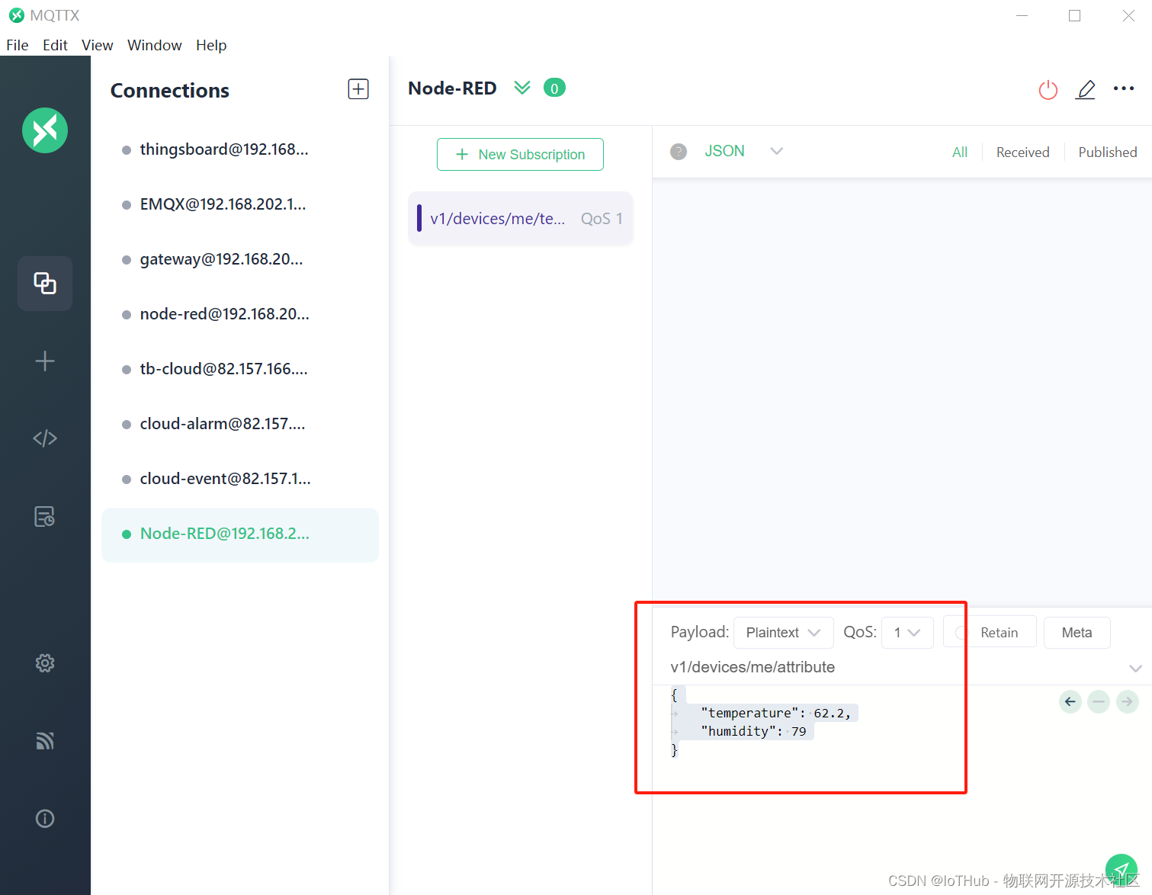
Task: Open the Log page icon
Action: pos(45,517)
